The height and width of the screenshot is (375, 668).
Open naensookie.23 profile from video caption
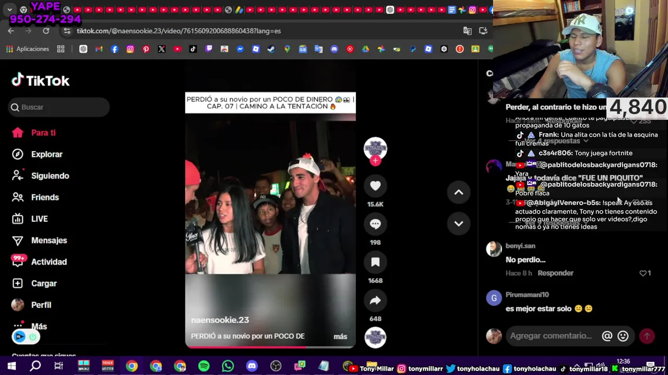click(220, 320)
